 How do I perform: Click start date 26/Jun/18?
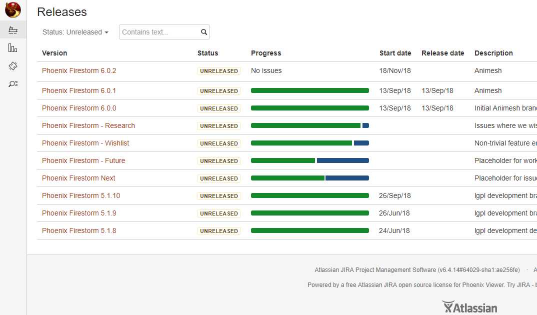click(394, 212)
